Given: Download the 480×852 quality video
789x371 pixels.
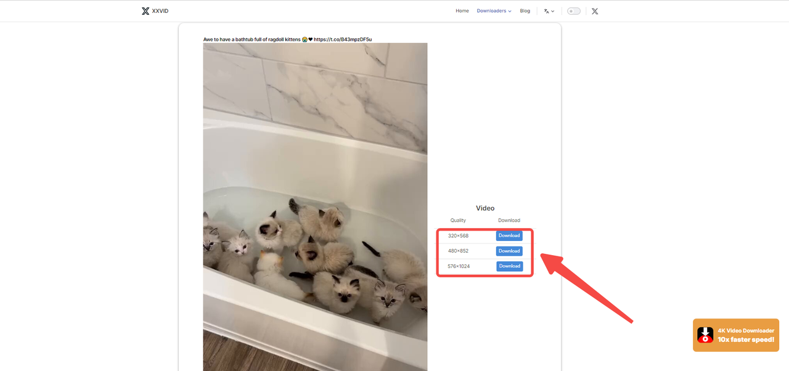Looking at the screenshot, I should tap(509, 251).
